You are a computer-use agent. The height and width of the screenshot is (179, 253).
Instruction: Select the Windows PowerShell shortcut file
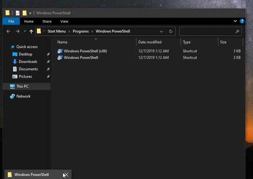(81, 58)
